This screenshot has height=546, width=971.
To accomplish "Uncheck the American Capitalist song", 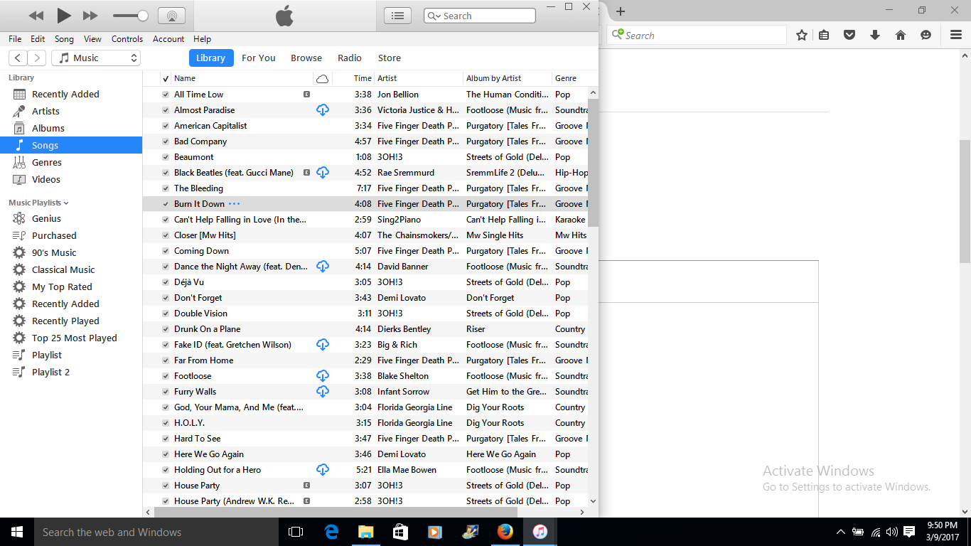I will tap(166, 126).
